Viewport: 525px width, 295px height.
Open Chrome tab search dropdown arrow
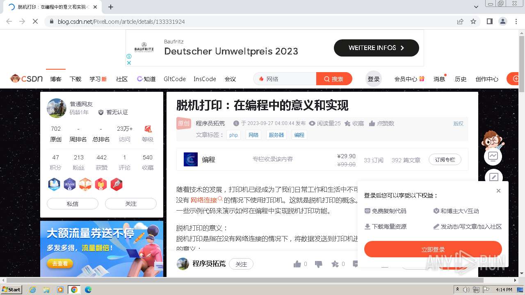476,7
